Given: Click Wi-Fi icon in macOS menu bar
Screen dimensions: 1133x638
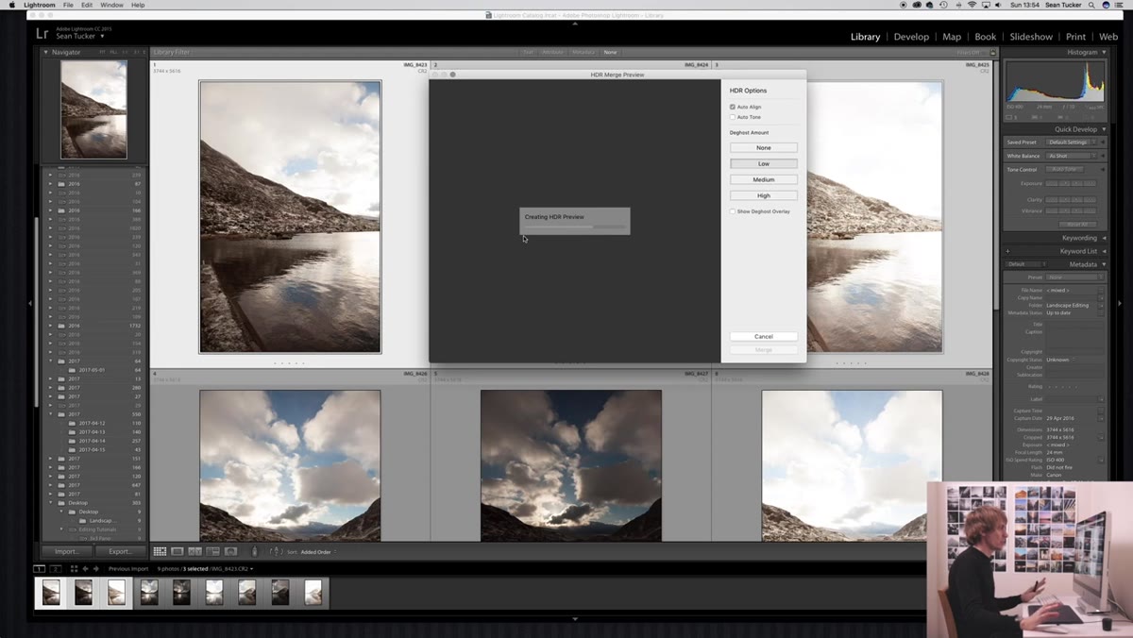Looking at the screenshot, I should tap(972, 5).
